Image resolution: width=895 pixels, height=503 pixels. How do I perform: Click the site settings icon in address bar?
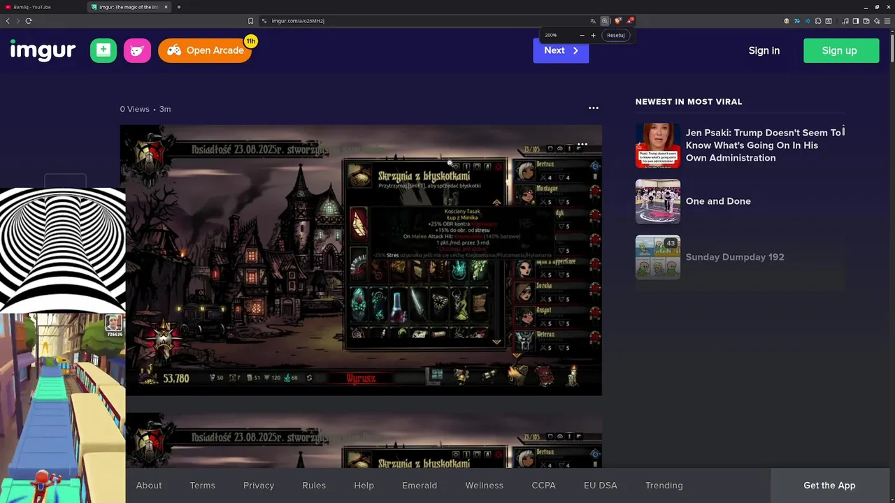point(264,21)
